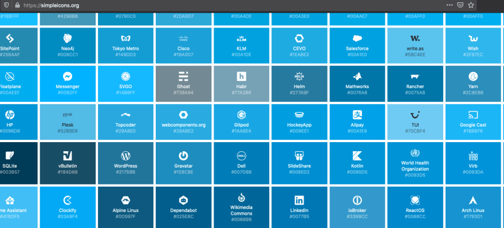This screenshot has height=228, width=504.
Task: Click the Wish logo icon
Action: (473, 38)
